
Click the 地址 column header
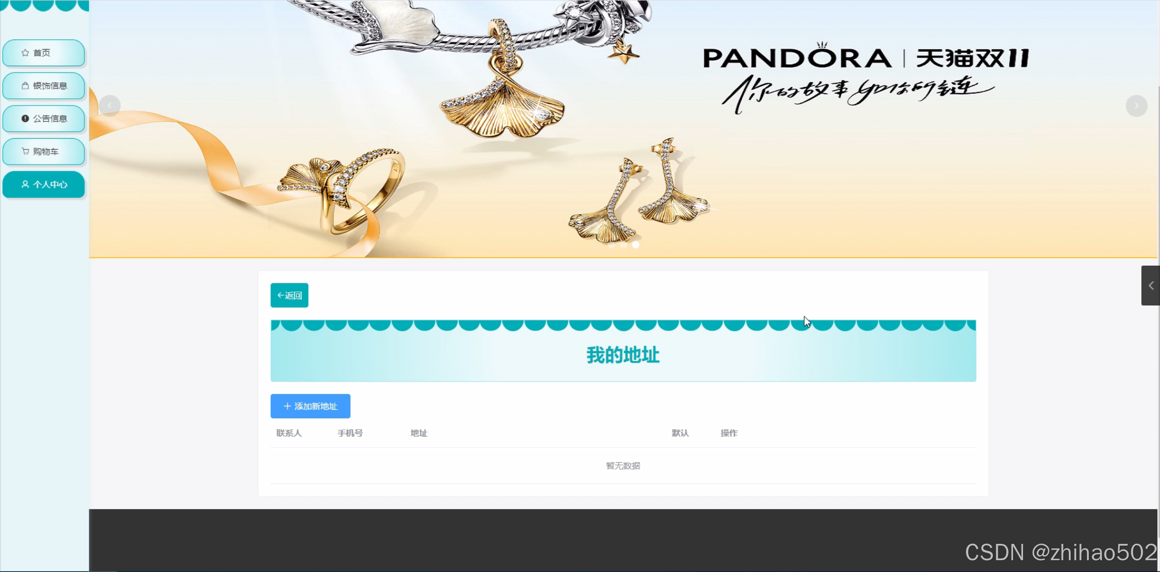pyautogui.click(x=419, y=433)
